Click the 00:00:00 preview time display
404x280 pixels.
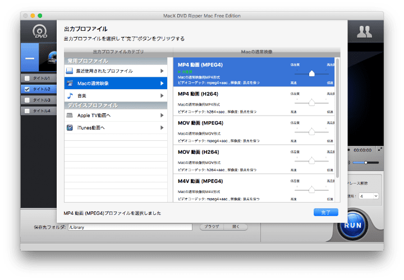coord(362,150)
